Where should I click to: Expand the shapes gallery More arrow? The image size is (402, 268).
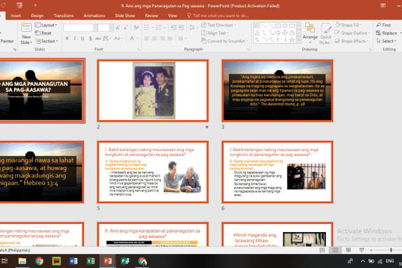[298, 40]
